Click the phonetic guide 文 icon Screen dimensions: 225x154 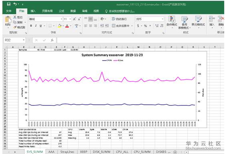(x=76, y=26)
